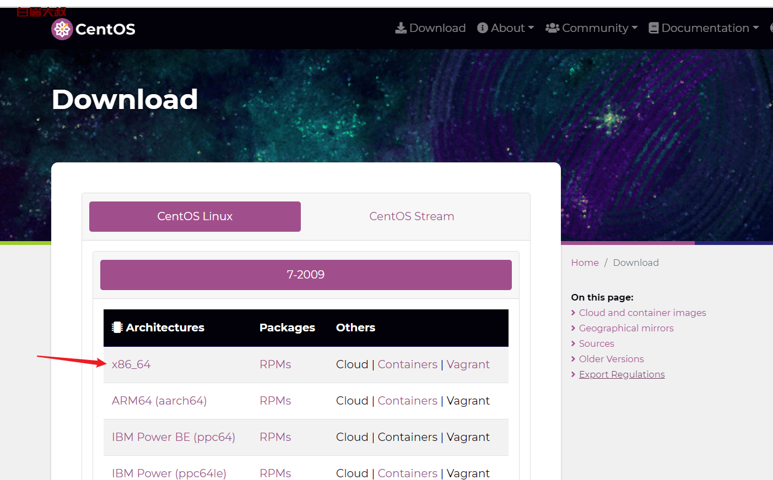Open RPMs link in ARM64 row
Viewport: 773px width, 480px height.
click(x=275, y=401)
